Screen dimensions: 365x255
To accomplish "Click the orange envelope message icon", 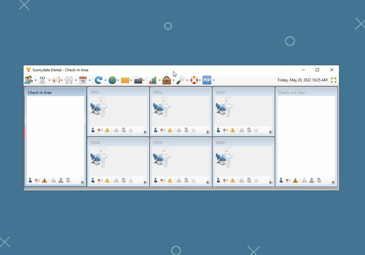I will tap(125, 80).
